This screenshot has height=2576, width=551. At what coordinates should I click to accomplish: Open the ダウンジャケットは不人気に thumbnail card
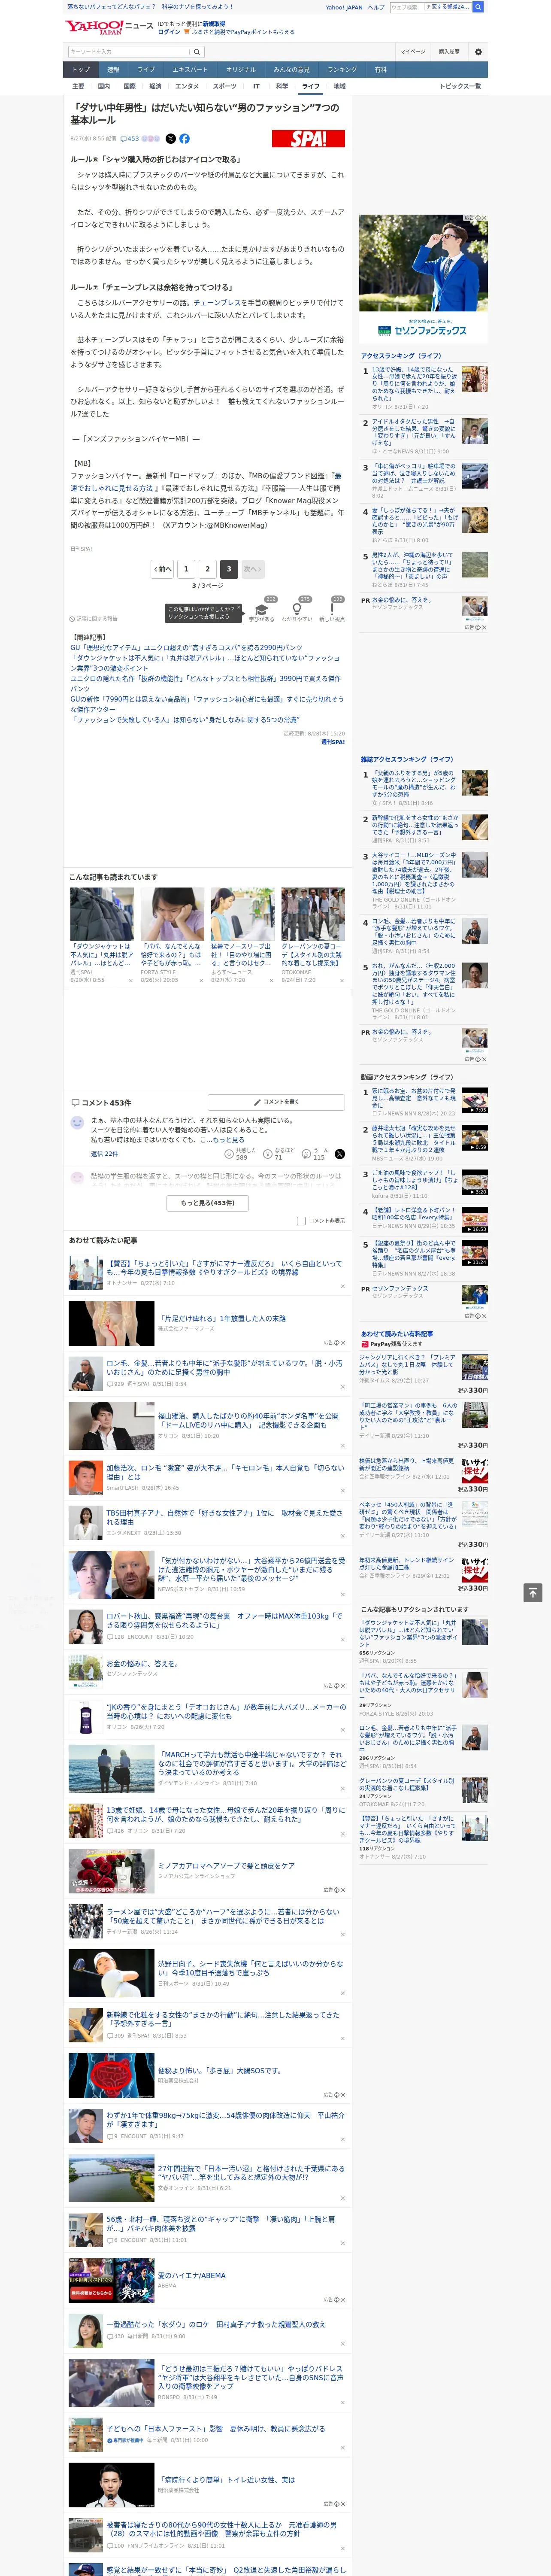(102, 935)
